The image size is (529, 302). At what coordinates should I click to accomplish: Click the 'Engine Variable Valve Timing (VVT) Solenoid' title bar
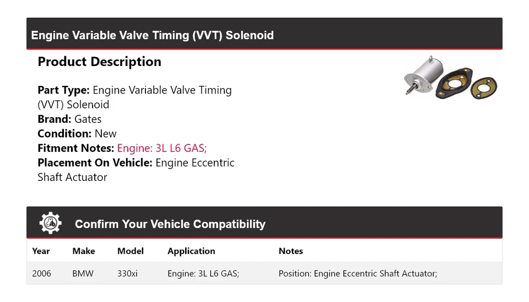(x=153, y=35)
